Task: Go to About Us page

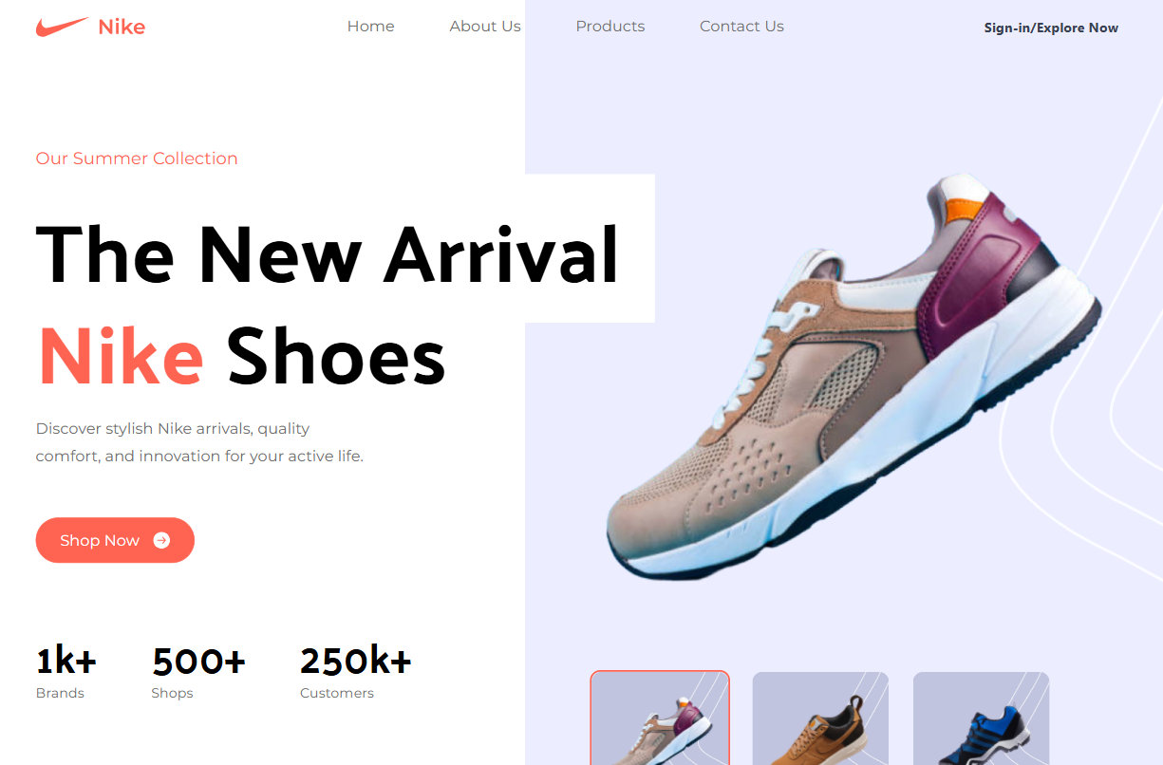Action: click(485, 27)
